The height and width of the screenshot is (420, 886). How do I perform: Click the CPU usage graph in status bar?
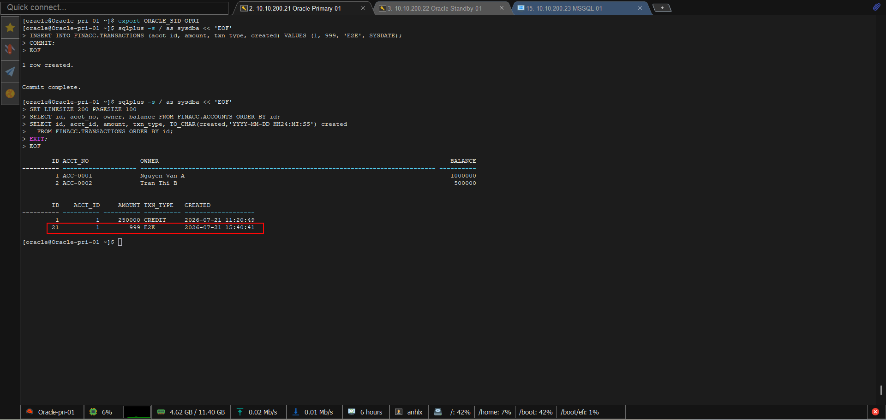137,412
